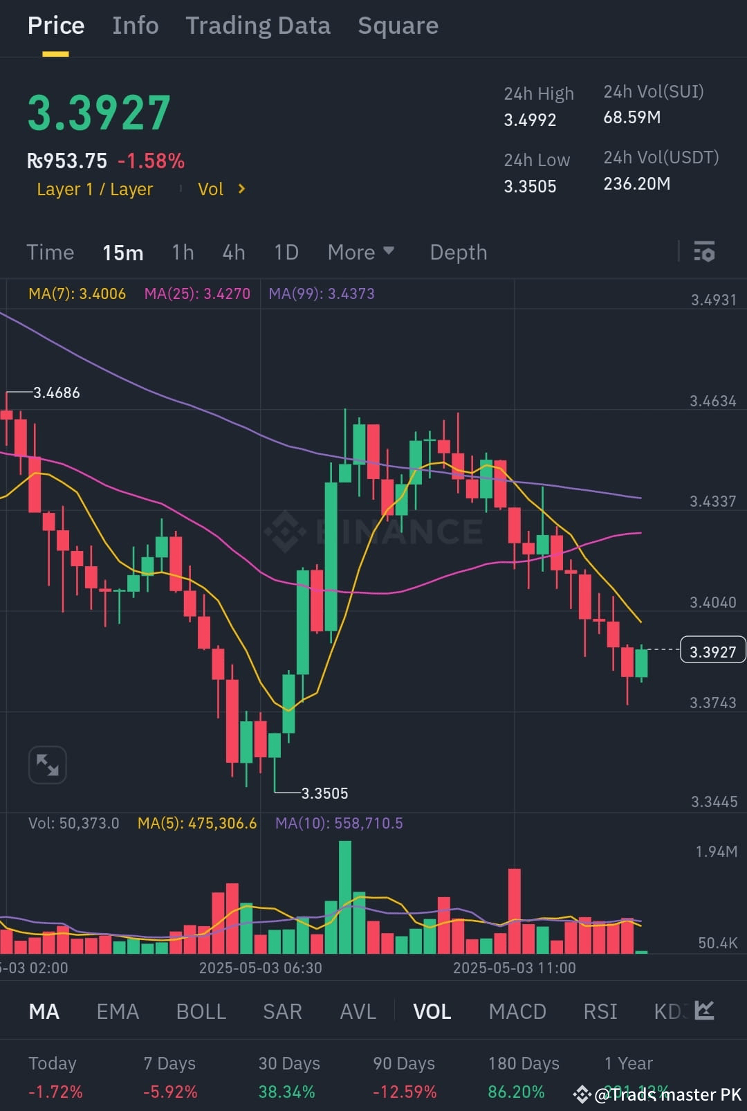Open the KDJ indicator
747x1111 pixels.
point(666,1011)
